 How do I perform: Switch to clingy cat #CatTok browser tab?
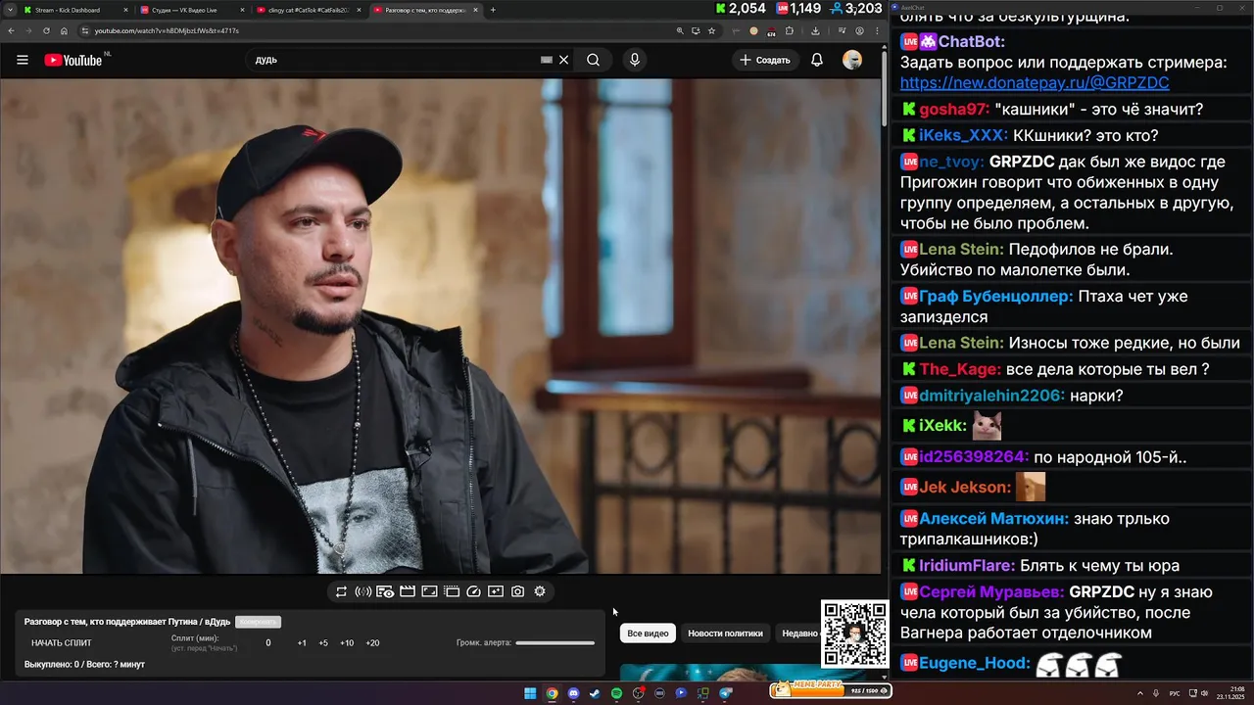308,10
